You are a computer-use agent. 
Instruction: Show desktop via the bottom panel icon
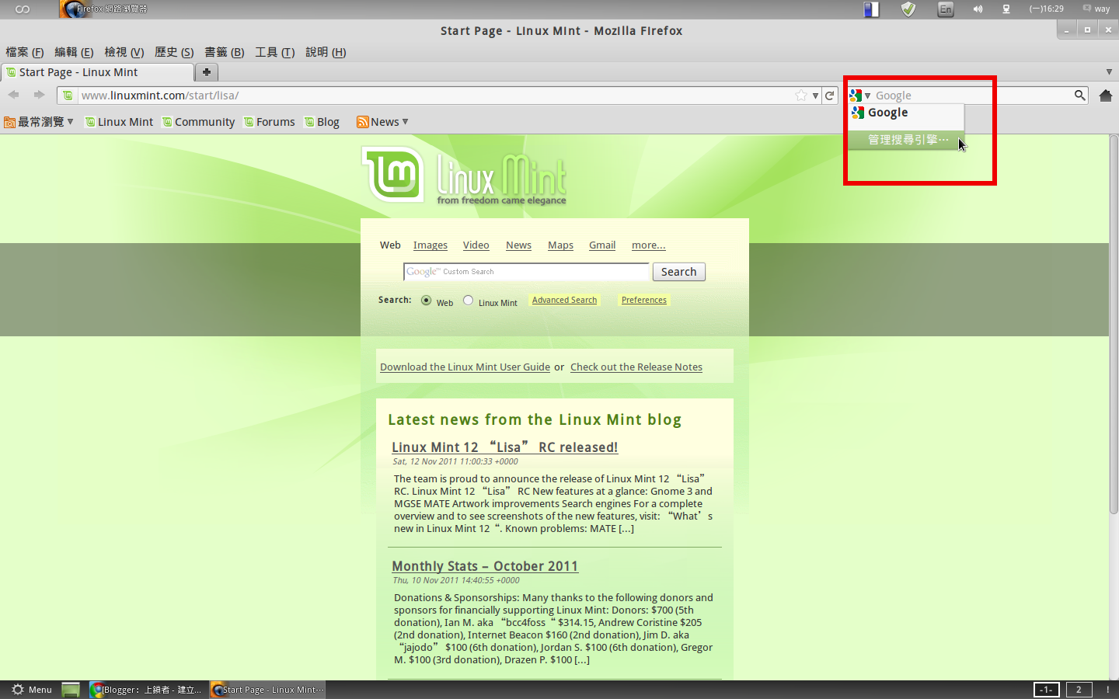pyautogui.click(x=71, y=690)
